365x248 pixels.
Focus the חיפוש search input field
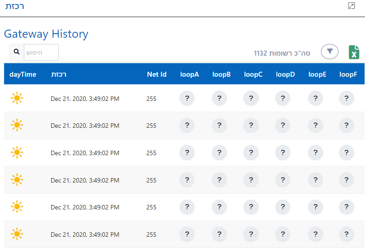point(41,52)
